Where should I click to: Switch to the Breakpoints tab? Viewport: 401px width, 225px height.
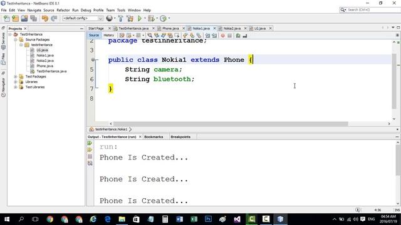(x=180, y=137)
